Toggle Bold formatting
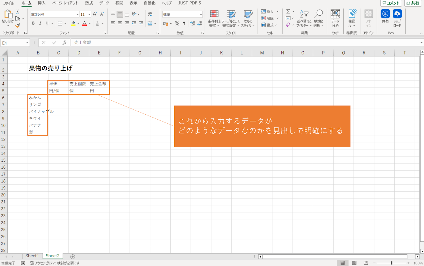Image resolution: width=424 pixels, height=266 pixels. (33, 23)
